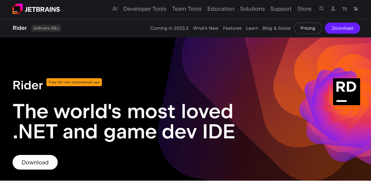The height and width of the screenshot is (181, 371).
Task: Open the Learn page
Action: click(252, 28)
